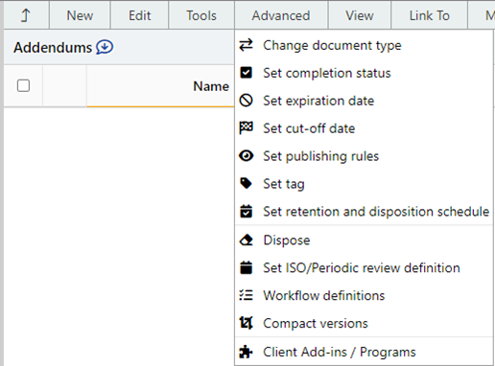
Task: Click the Dispose eraser icon
Action: (x=246, y=240)
